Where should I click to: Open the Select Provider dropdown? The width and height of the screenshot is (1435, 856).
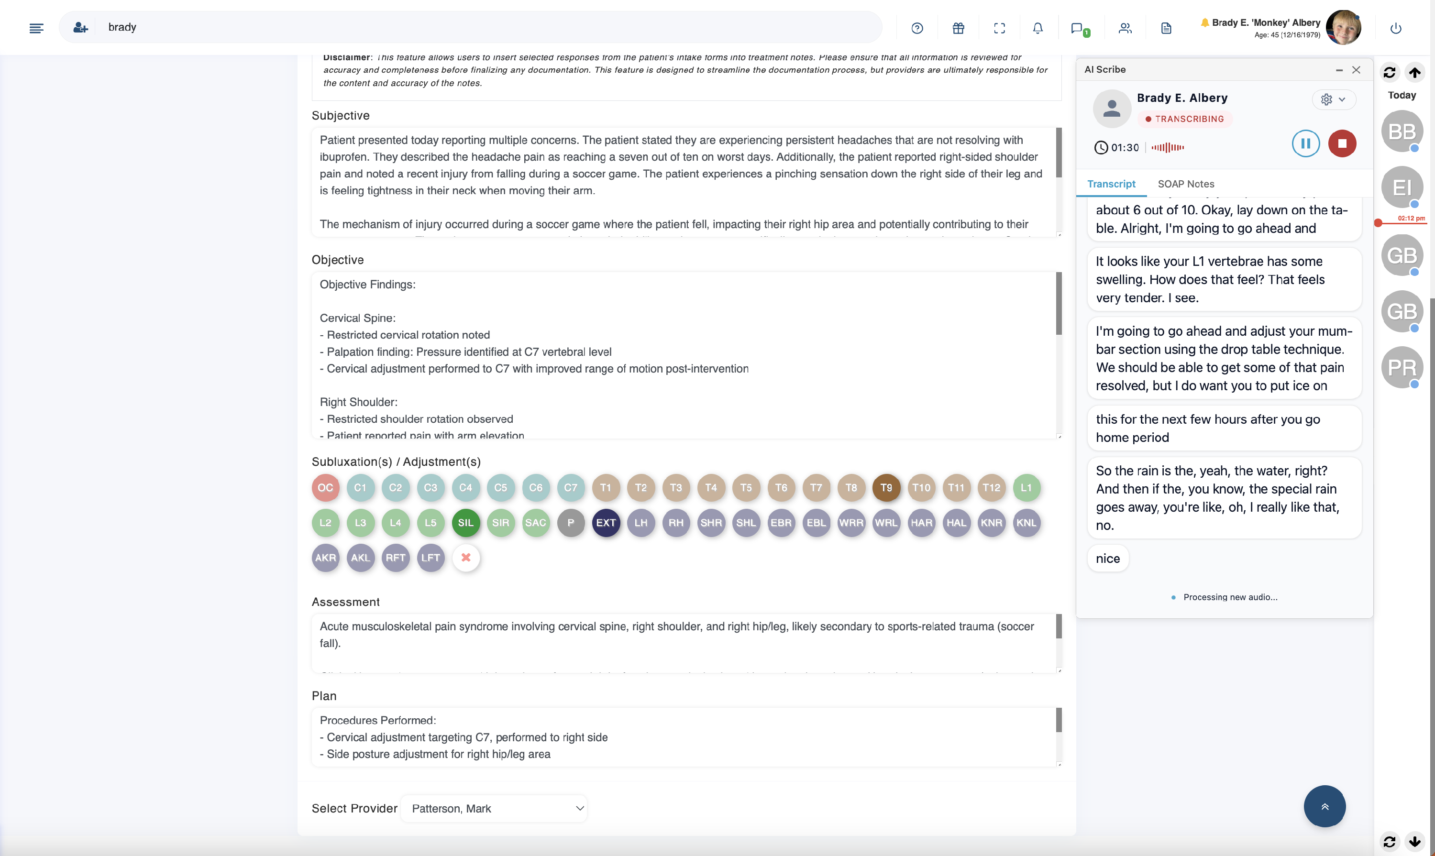click(494, 808)
